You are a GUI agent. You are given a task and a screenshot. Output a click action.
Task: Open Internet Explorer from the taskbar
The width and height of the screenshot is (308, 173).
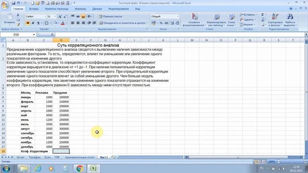[38, 169]
